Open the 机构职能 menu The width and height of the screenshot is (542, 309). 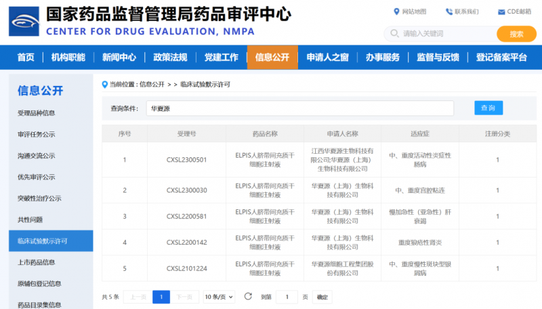point(68,58)
